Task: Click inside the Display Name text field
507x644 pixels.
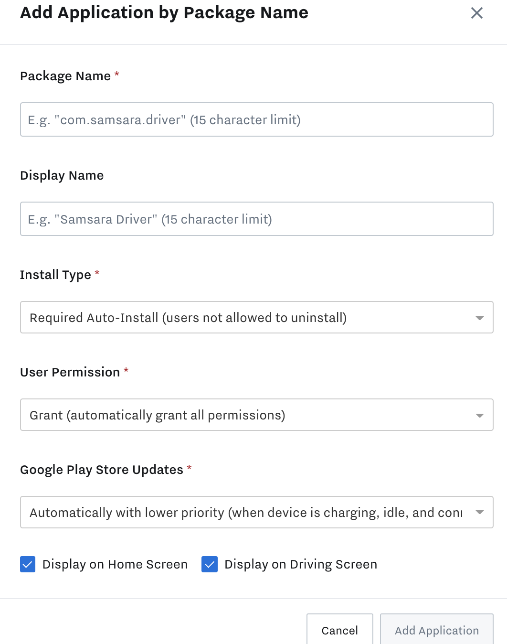Action: pyautogui.click(x=257, y=219)
